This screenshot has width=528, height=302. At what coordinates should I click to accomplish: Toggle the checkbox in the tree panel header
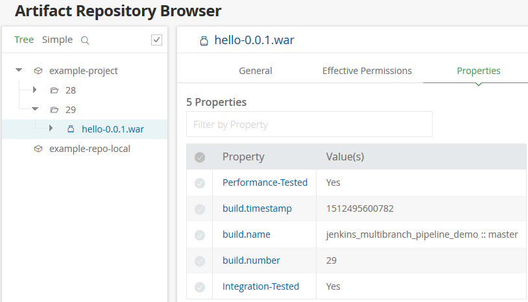point(156,40)
